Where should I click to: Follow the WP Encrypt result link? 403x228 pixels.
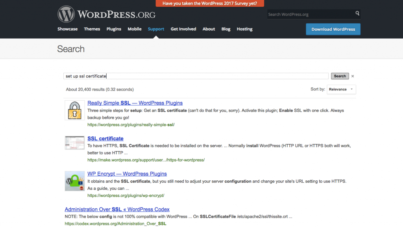pos(127,173)
